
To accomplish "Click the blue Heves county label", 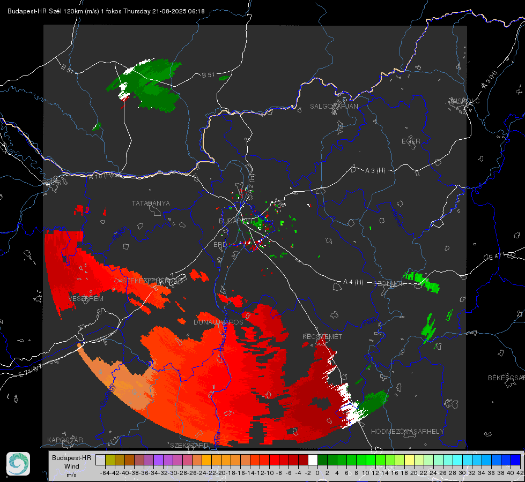I will pyautogui.click(x=397, y=217).
